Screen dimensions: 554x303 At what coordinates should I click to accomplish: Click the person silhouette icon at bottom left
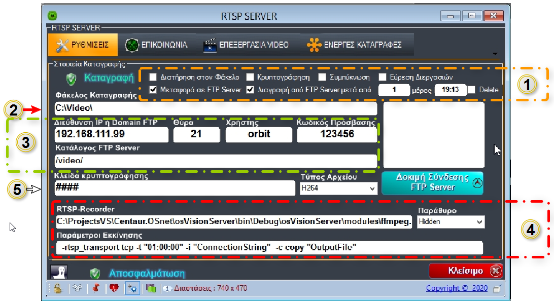click(57, 272)
